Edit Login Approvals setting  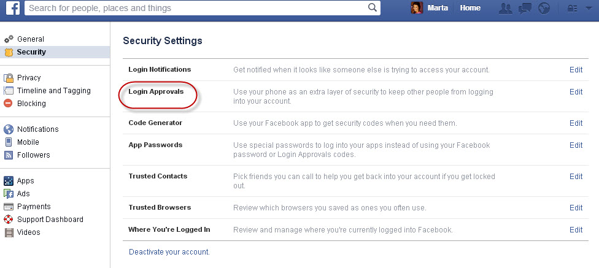[x=576, y=91]
